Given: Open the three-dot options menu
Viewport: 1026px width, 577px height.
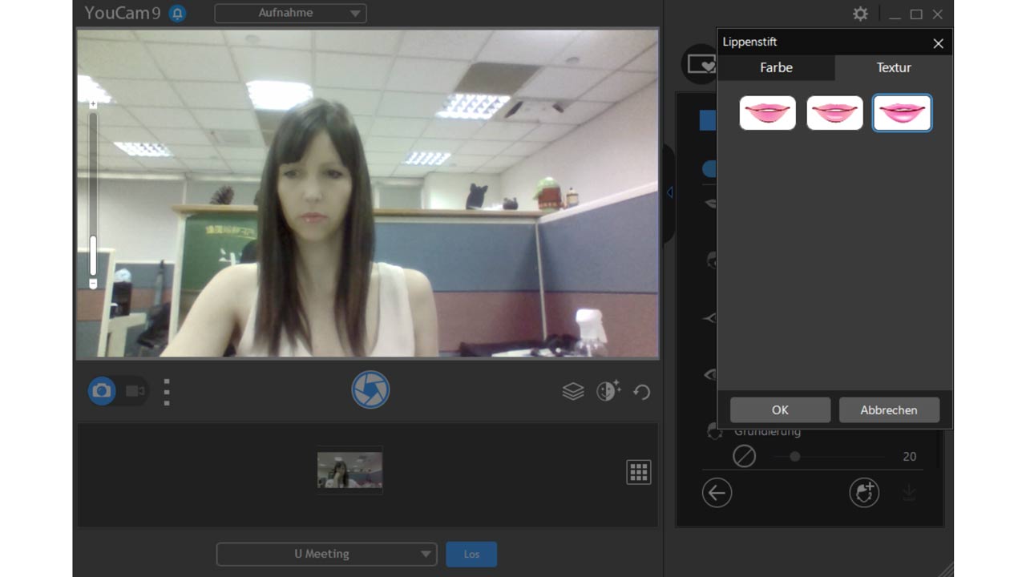Looking at the screenshot, I should click(x=167, y=392).
